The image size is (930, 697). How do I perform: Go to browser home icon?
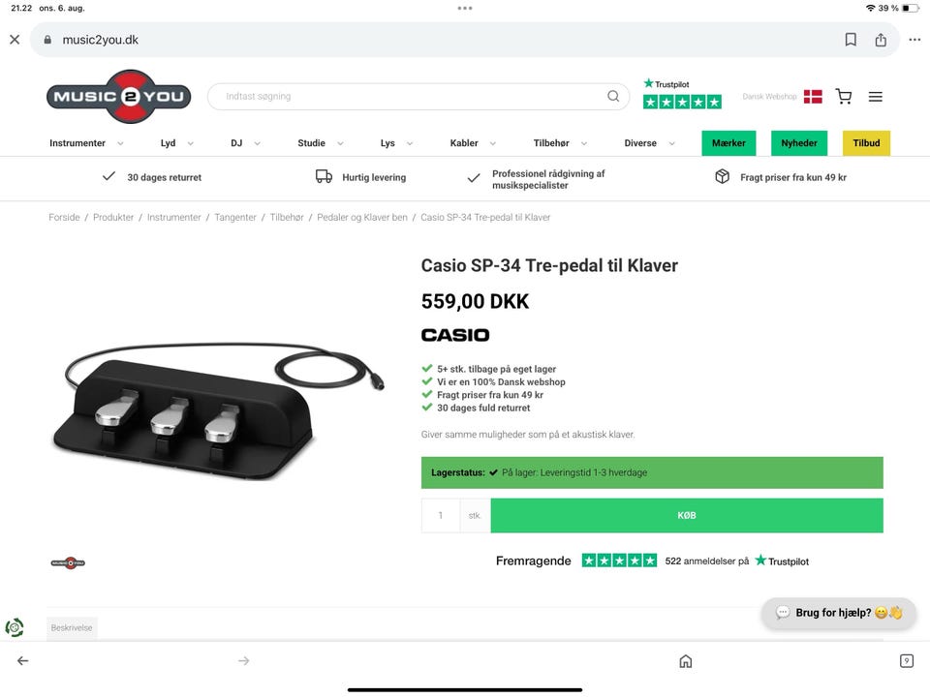pos(686,661)
